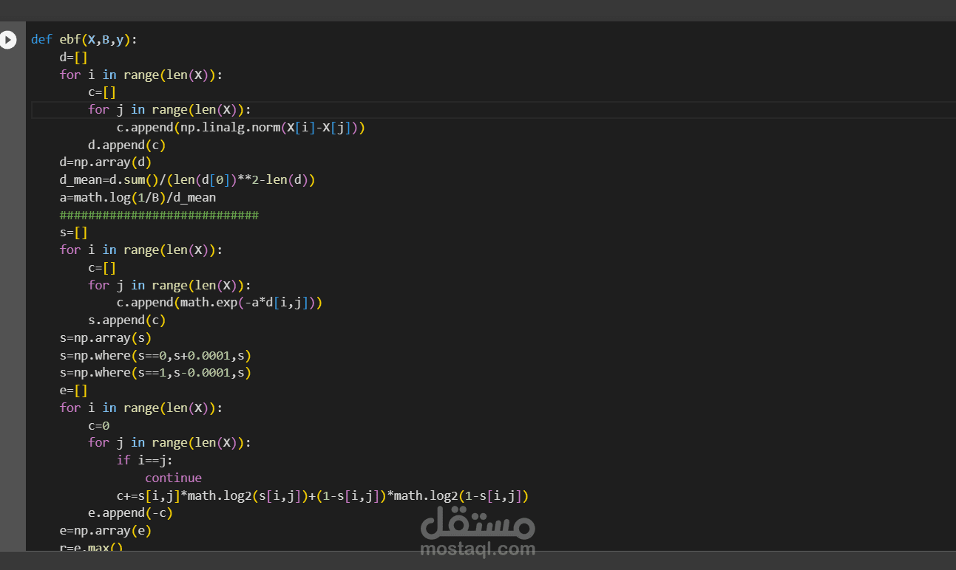Click the 'a=math.log(1/B)/d_mean' line
This screenshot has height=570, width=956.
pos(138,197)
